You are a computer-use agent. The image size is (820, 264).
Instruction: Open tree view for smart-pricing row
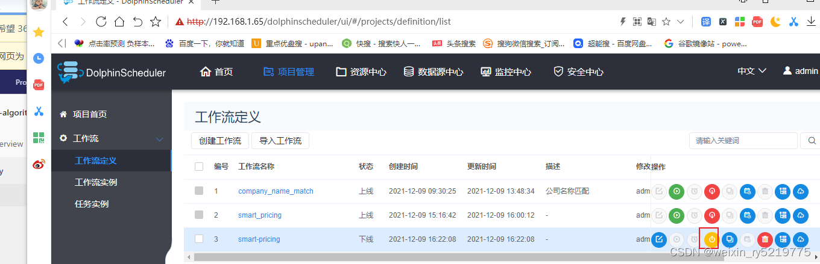point(783,239)
